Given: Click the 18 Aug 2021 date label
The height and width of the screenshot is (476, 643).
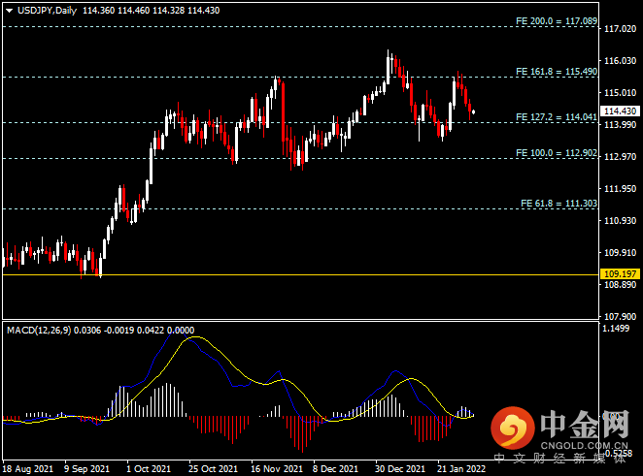Looking at the screenshot, I should point(28,469).
